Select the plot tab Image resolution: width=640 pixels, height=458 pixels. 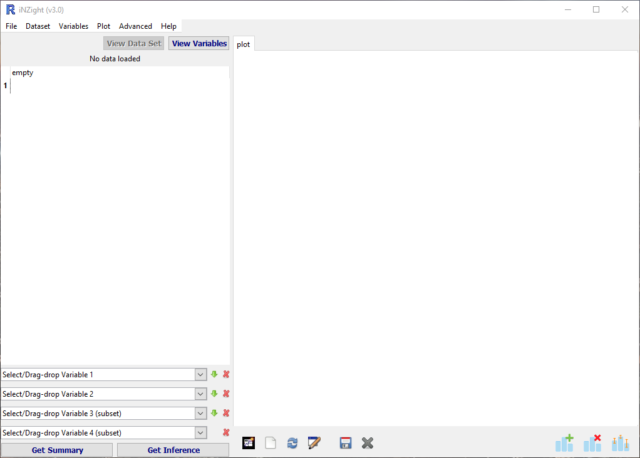pos(244,44)
